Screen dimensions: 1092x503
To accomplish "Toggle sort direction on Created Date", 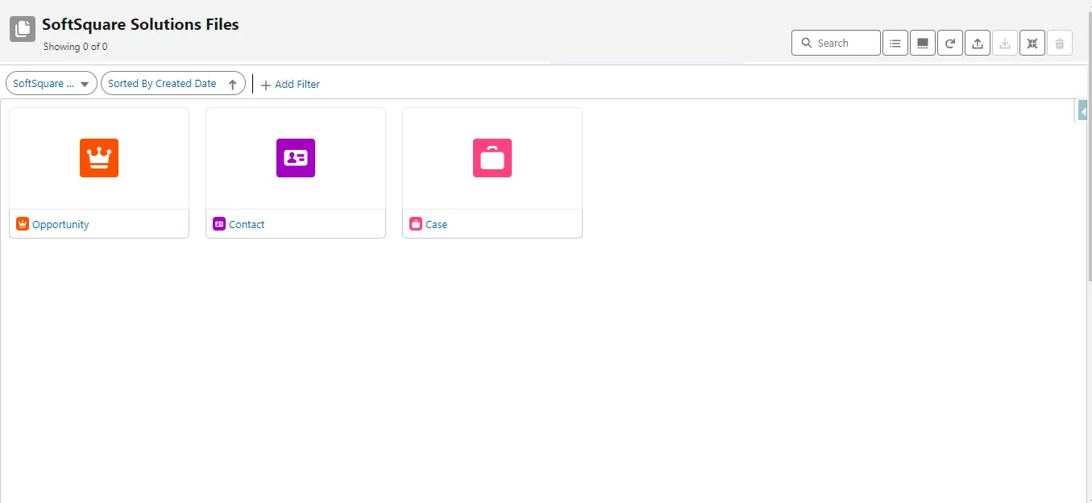I will [233, 83].
